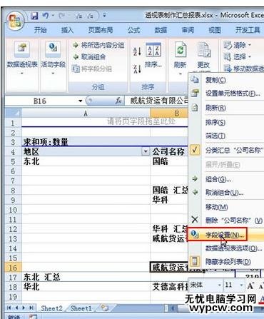This screenshot has width=264, height=319.
Task: Sort ascending A to Z
Action: [x=137, y=51]
